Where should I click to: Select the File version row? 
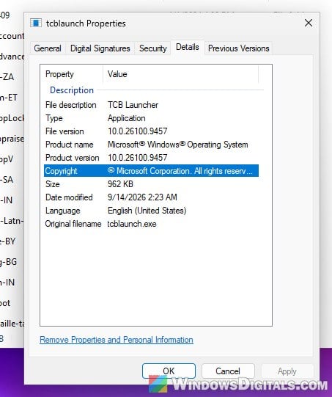(151, 131)
